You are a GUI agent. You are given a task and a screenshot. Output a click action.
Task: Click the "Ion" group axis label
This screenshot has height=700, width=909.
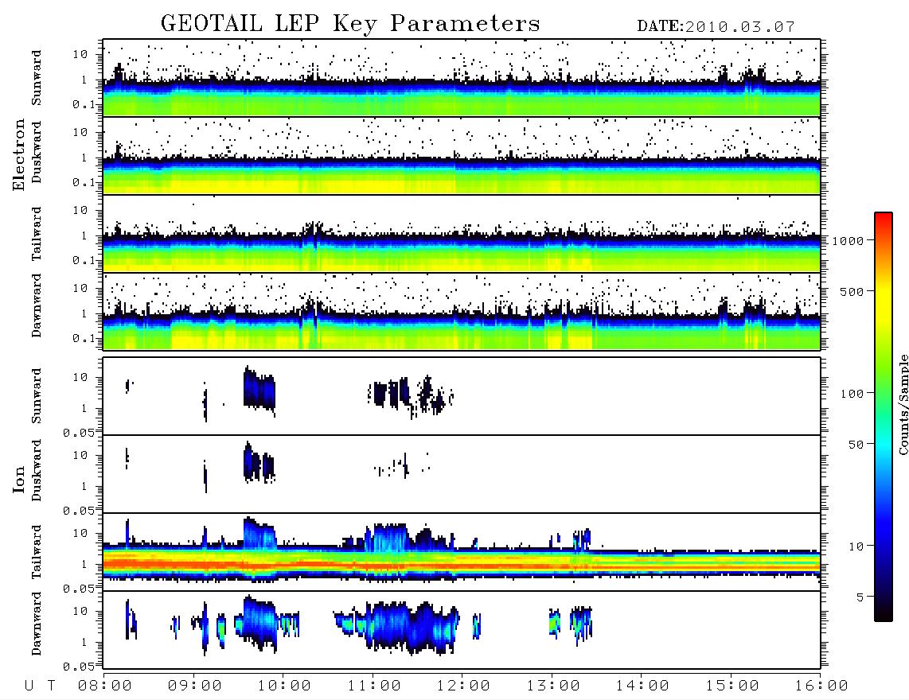click(x=19, y=480)
